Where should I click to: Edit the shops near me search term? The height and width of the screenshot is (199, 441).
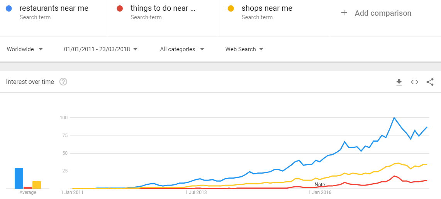267,8
